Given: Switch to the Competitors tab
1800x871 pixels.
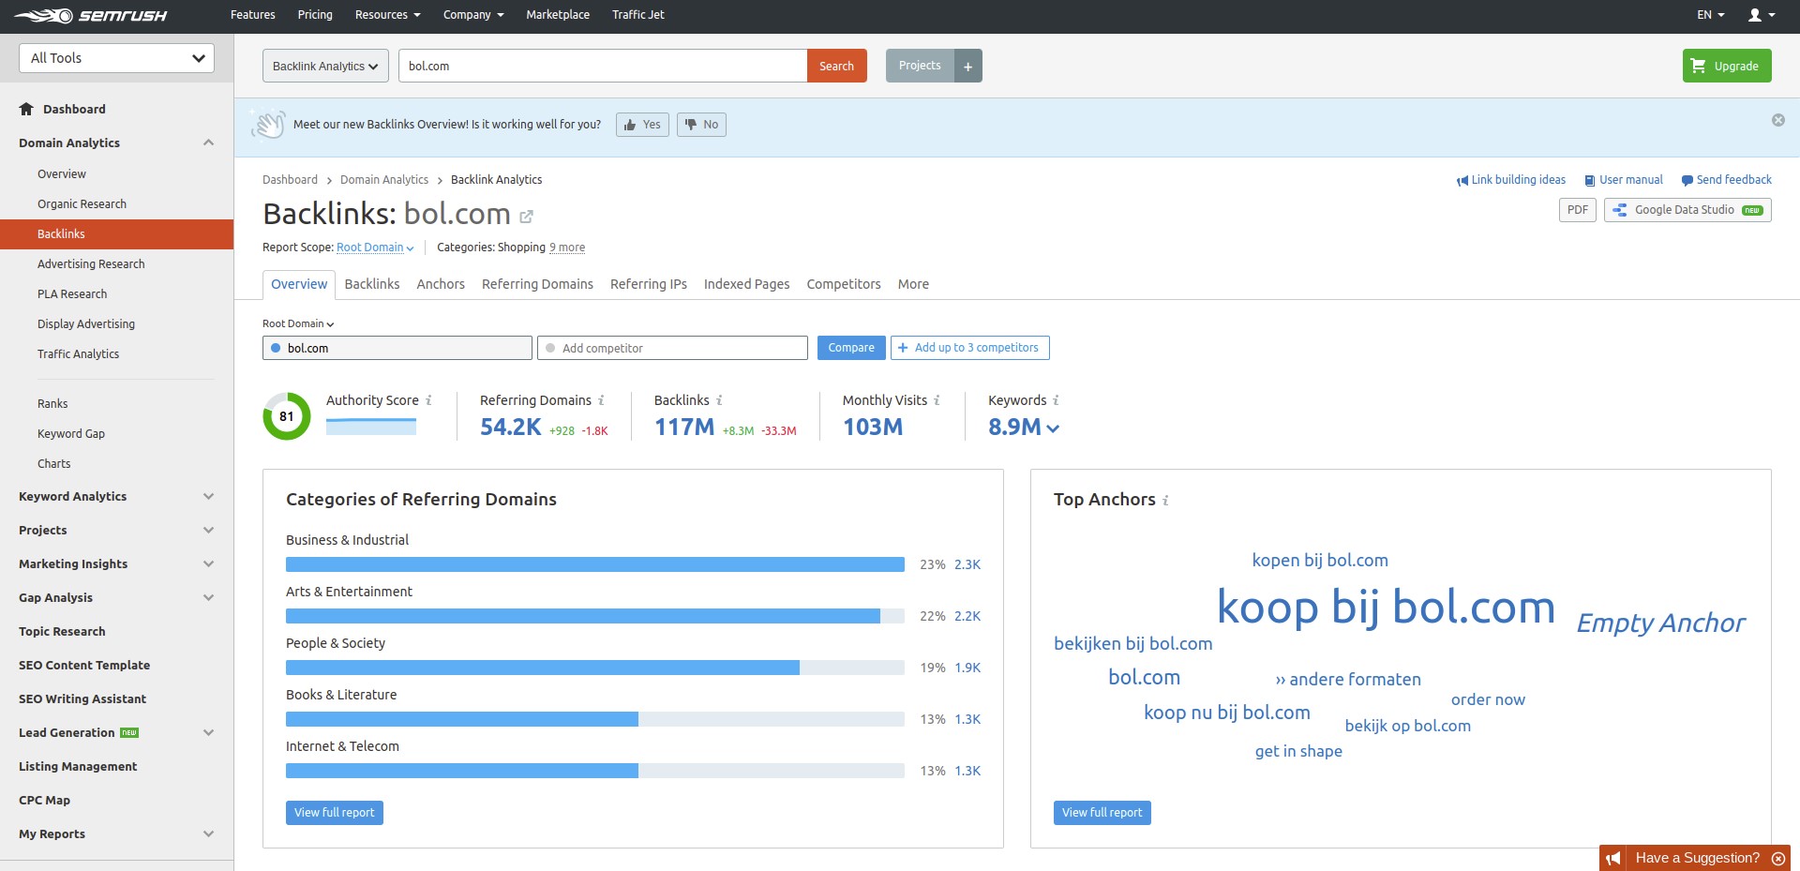Looking at the screenshot, I should (844, 284).
